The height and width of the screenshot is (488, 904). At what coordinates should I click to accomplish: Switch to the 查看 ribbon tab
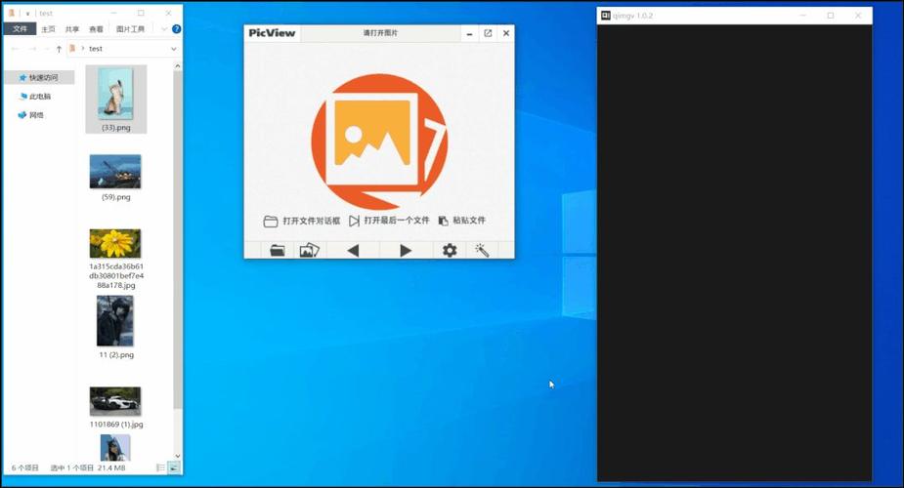(x=96, y=28)
